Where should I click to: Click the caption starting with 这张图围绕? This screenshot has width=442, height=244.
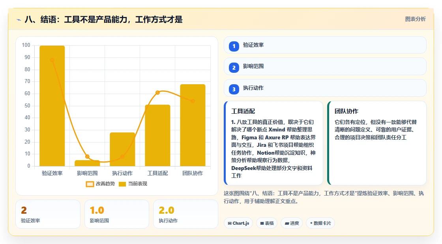(x=324, y=197)
